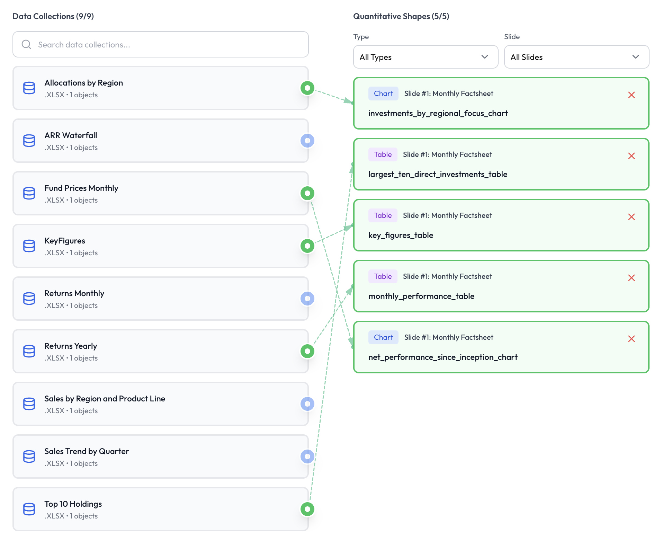Click the chevron arrow in Type filter
Image resolution: width=662 pixels, height=541 pixels.
tap(484, 57)
